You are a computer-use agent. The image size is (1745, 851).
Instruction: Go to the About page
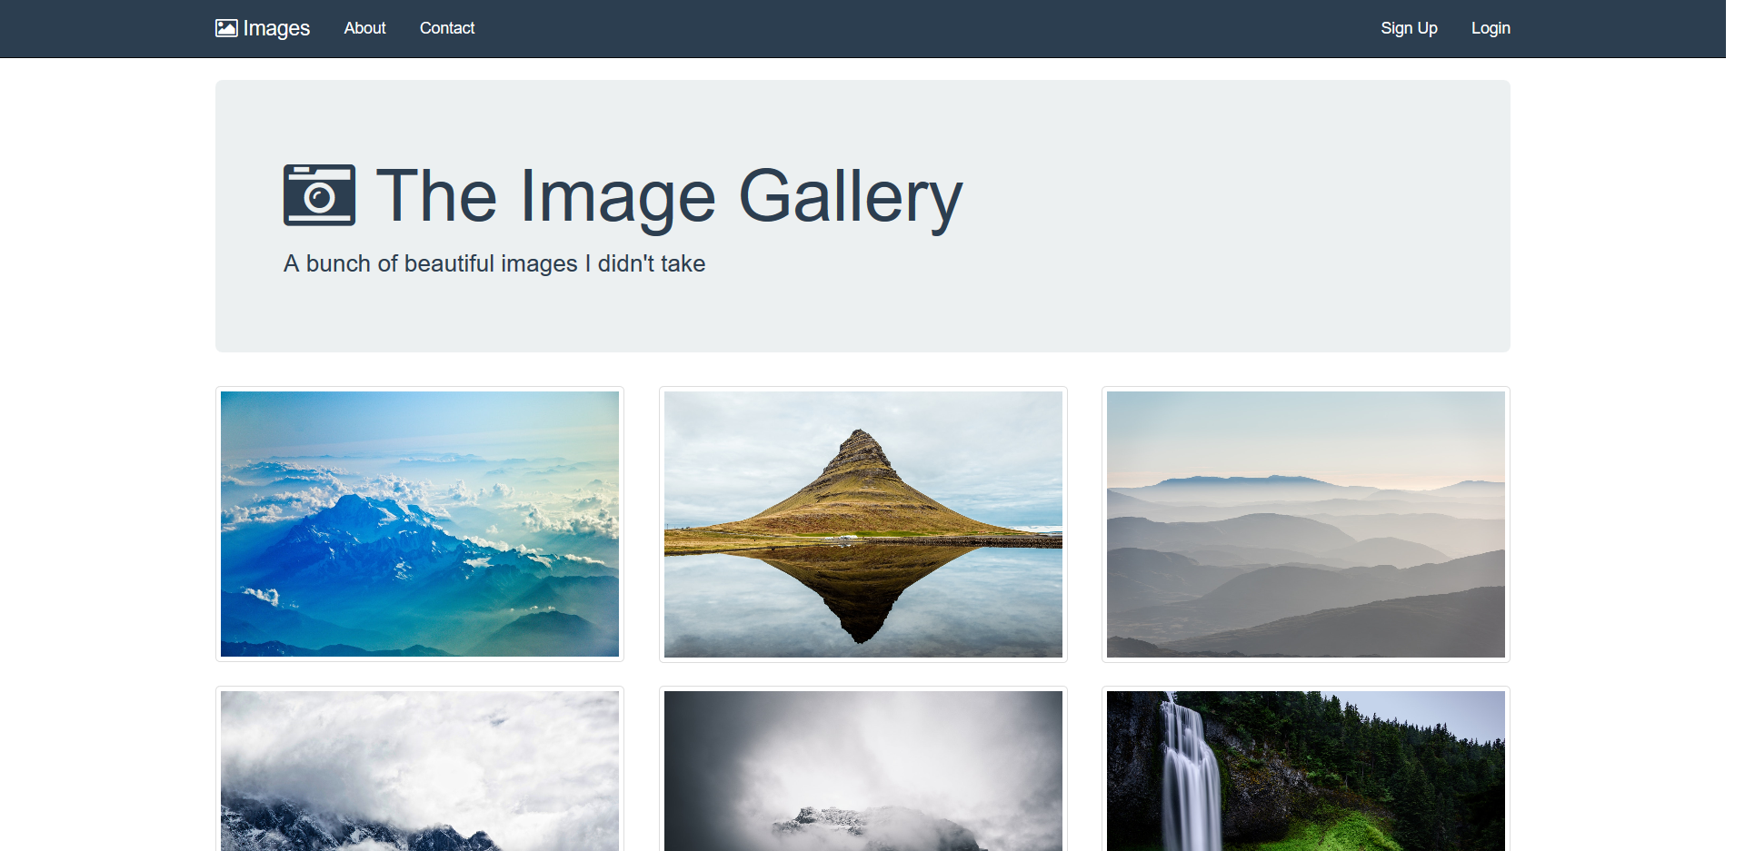364,28
